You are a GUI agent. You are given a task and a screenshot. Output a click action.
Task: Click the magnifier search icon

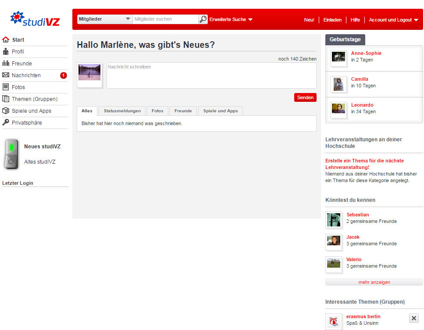click(203, 19)
